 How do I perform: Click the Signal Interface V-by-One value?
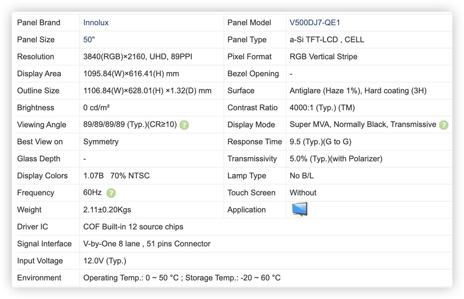coord(147,244)
